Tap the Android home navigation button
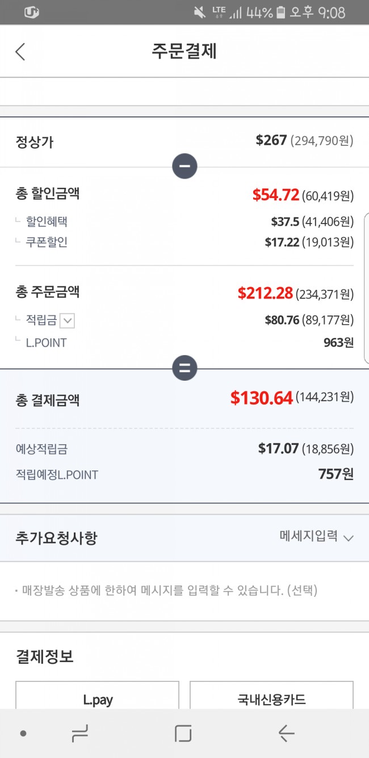Screen dimensions: 369x758 (183, 734)
